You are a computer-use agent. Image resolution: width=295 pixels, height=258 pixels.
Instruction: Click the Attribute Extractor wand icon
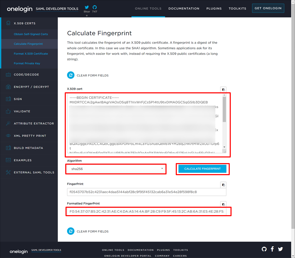[8, 123]
